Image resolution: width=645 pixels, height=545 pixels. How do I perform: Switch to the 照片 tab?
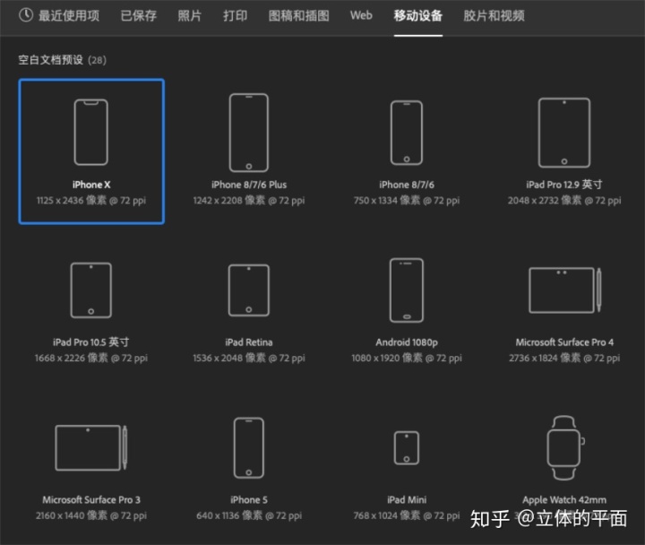click(190, 15)
